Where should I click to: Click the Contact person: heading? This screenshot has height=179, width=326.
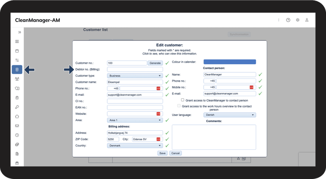pyautogui.click(x=214, y=68)
